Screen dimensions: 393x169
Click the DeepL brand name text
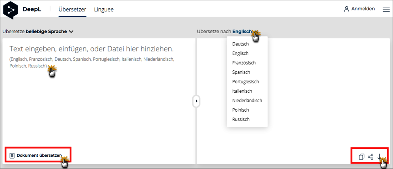(x=32, y=9)
